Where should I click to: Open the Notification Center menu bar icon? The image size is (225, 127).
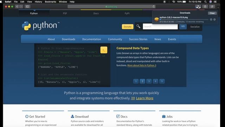point(215,2)
